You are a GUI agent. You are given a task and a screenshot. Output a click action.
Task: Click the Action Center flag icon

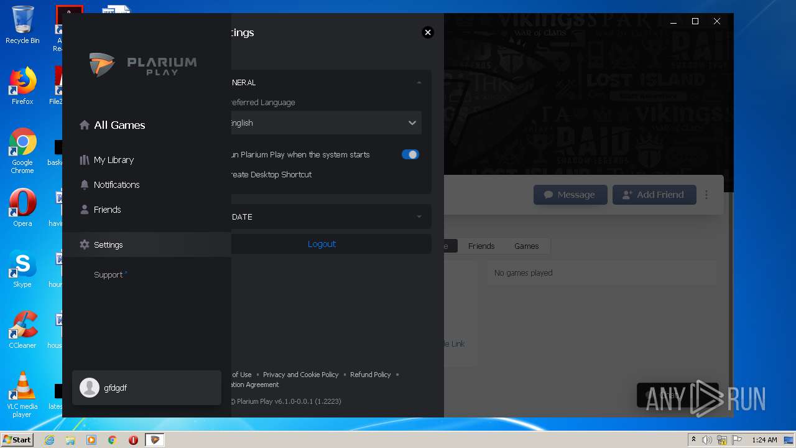(736, 440)
